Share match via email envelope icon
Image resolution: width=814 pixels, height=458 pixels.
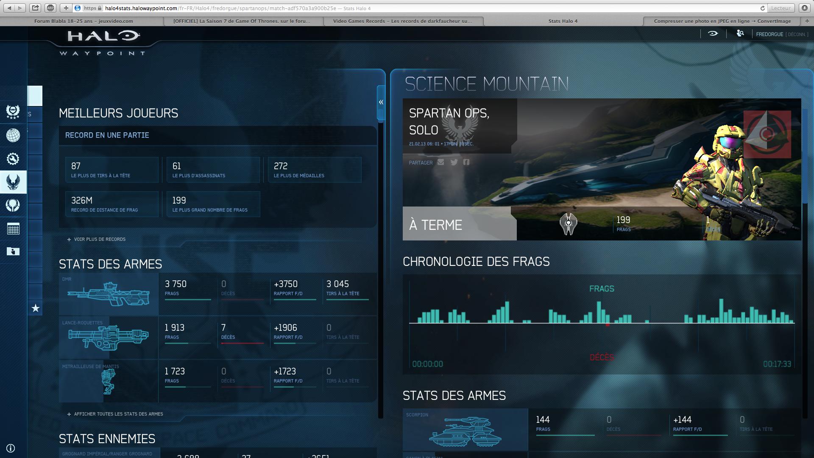pyautogui.click(x=441, y=162)
